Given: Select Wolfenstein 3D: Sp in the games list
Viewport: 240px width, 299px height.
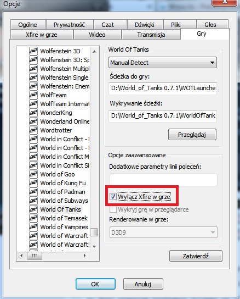Looking at the screenshot, I should [65, 60].
